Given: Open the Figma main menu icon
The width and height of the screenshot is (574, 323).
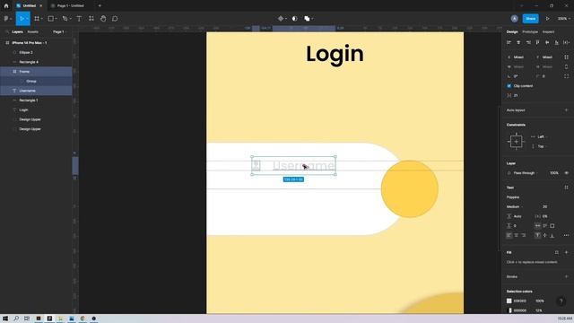Looking at the screenshot, I should click(6, 19).
